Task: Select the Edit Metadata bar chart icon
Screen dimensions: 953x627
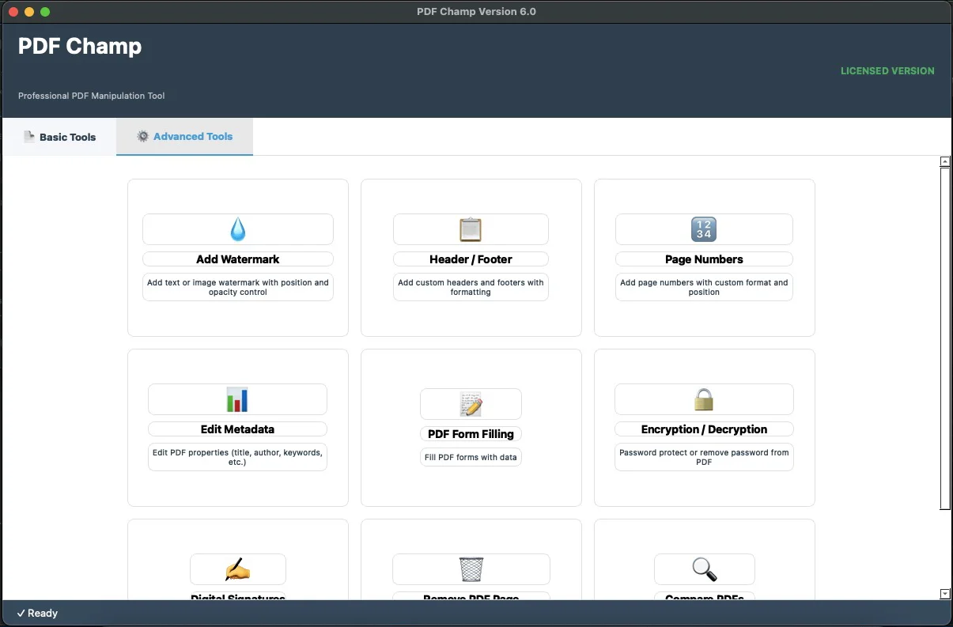Action: 237,398
